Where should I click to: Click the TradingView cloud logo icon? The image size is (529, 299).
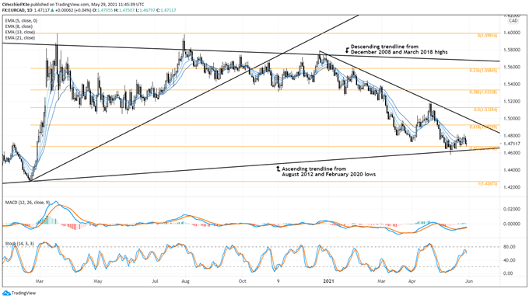click(x=7, y=294)
